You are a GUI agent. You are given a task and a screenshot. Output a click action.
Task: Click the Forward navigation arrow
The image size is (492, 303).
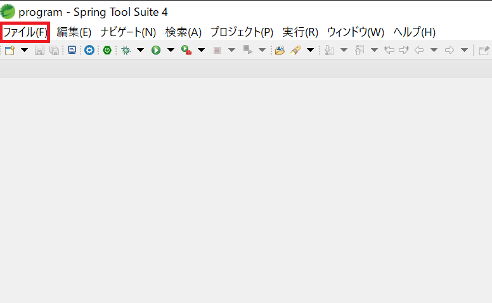450,50
